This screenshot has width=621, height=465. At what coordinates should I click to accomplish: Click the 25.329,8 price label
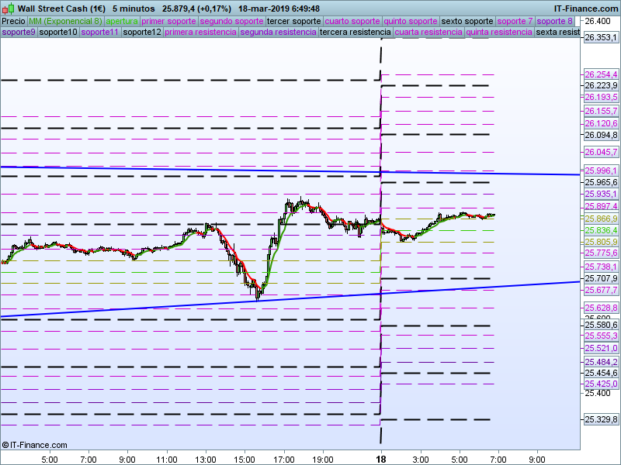(x=601, y=419)
